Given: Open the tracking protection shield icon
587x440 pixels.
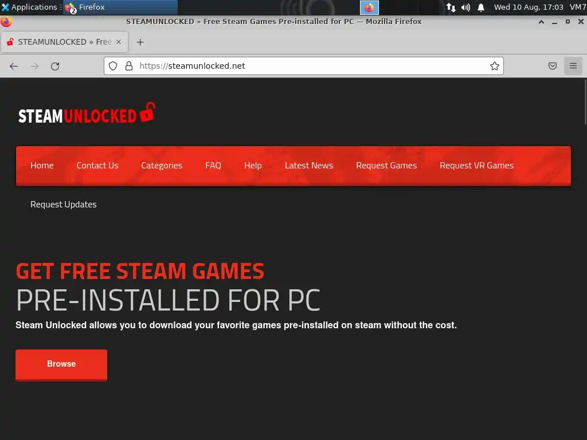Looking at the screenshot, I should (113, 66).
